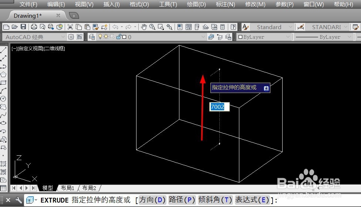Open Plot Preview from the toolbar
The height and width of the screenshot is (207, 361).
coord(43,27)
